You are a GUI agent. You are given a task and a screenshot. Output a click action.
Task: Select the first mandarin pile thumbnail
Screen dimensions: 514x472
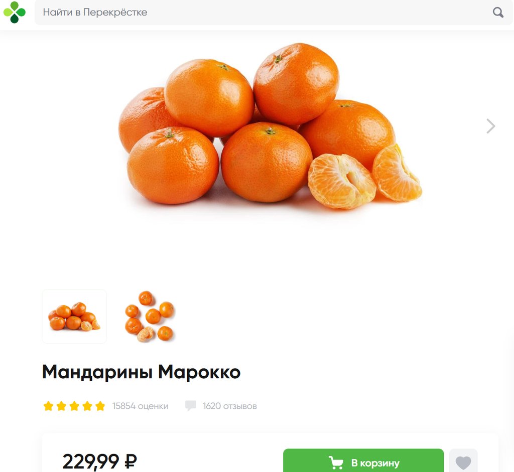74,317
